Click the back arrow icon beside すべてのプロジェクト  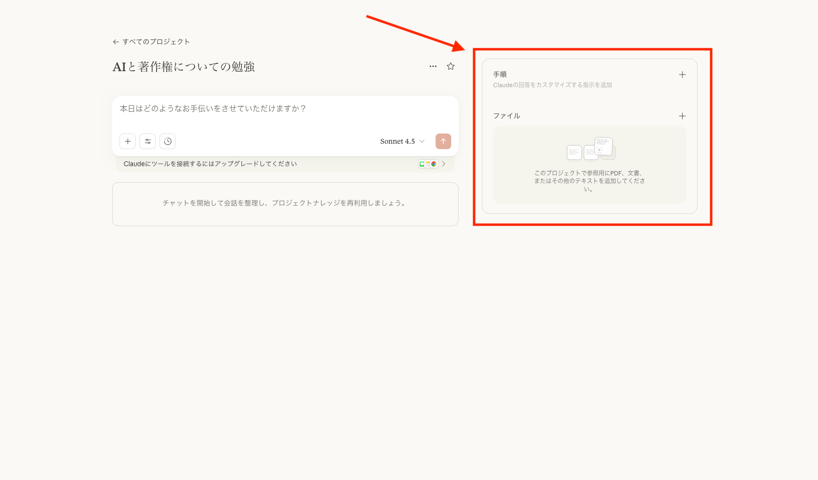click(x=115, y=42)
